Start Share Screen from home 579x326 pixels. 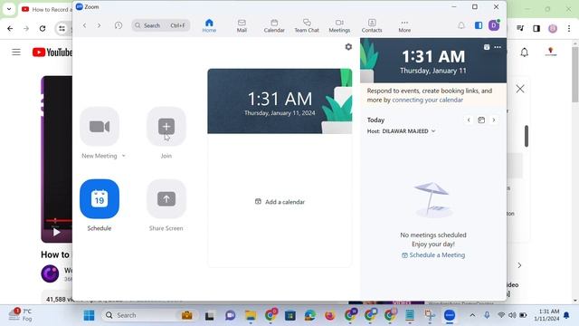pyautogui.click(x=166, y=199)
